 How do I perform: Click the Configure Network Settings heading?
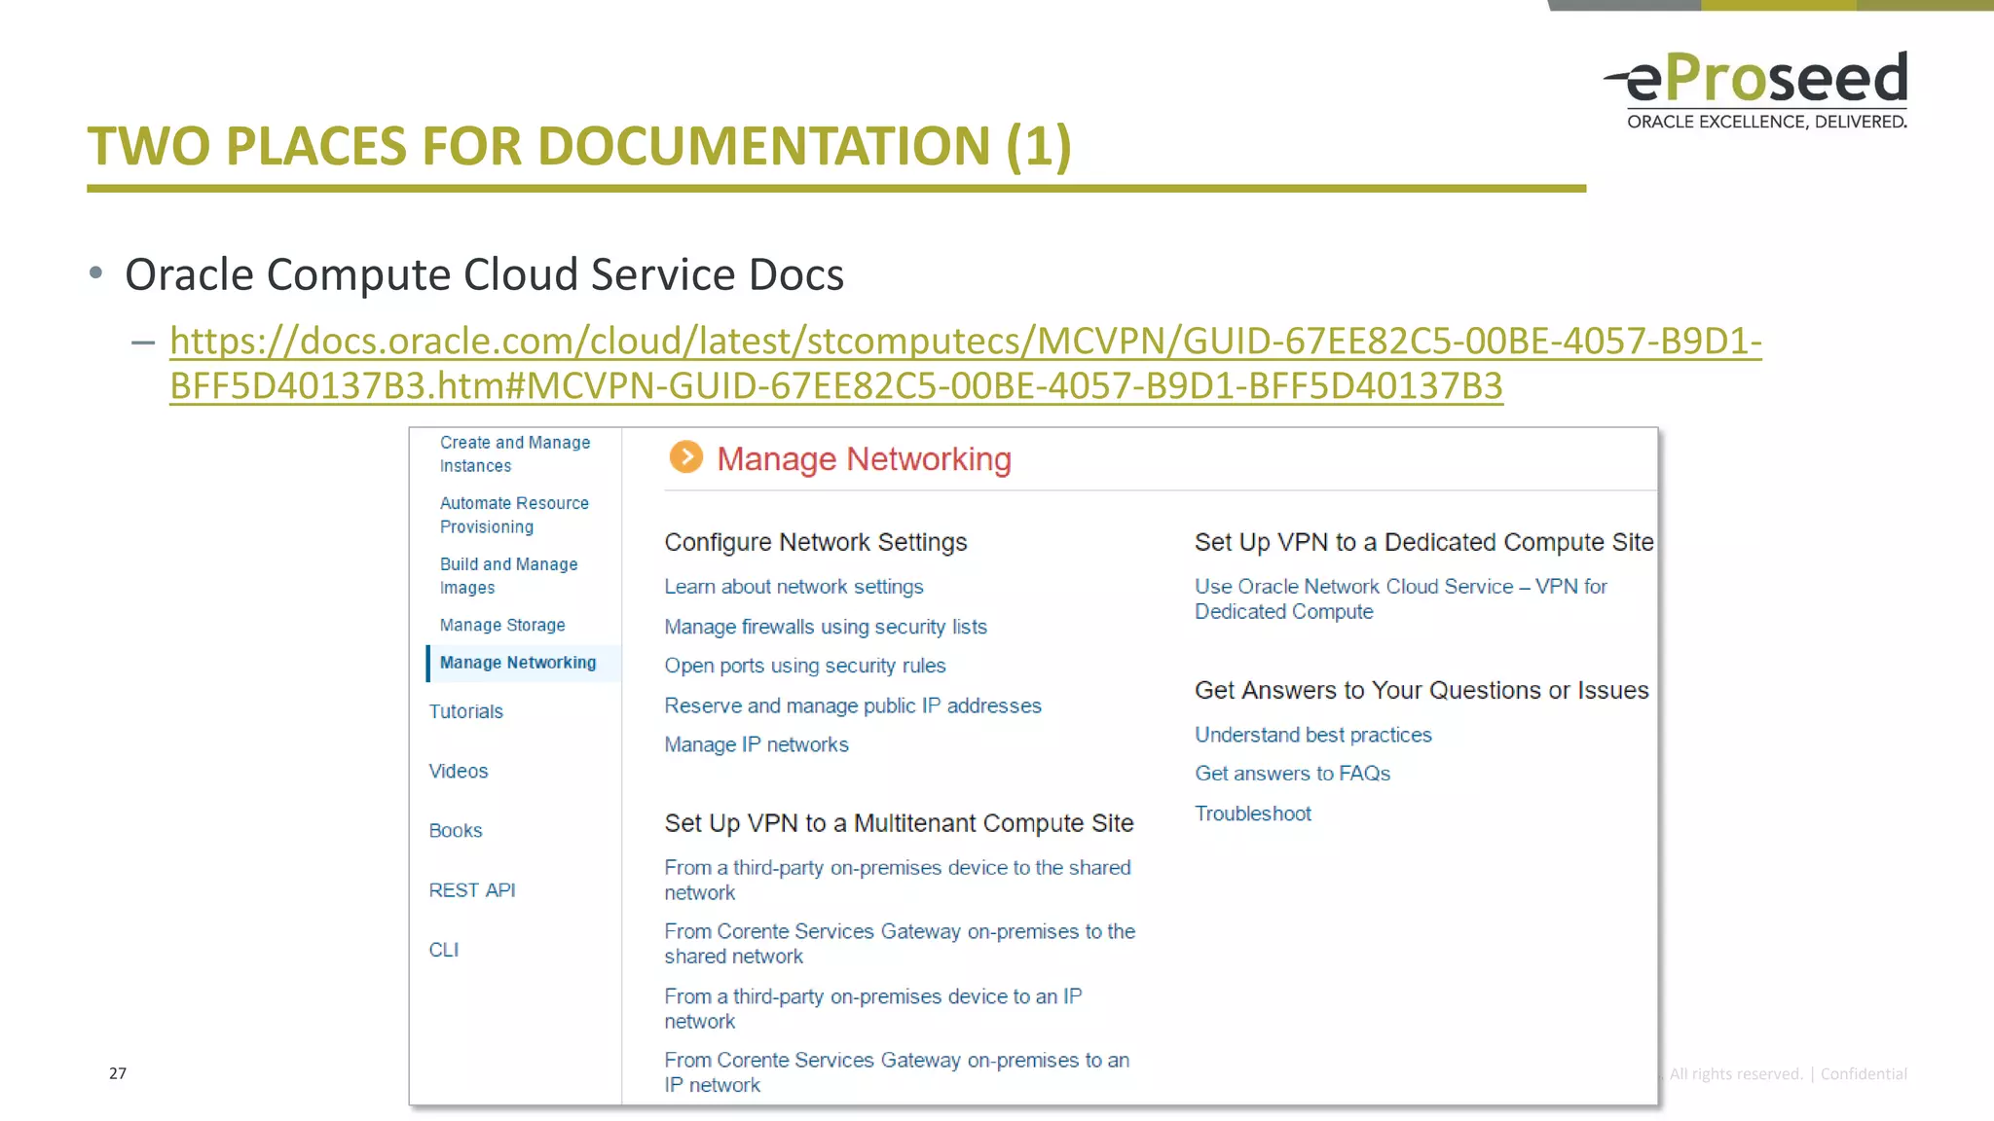(x=816, y=542)
